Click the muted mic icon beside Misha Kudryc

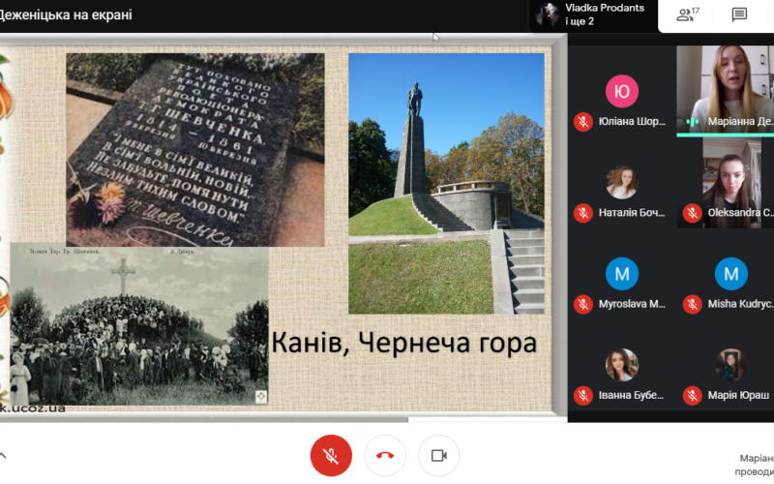692,304
